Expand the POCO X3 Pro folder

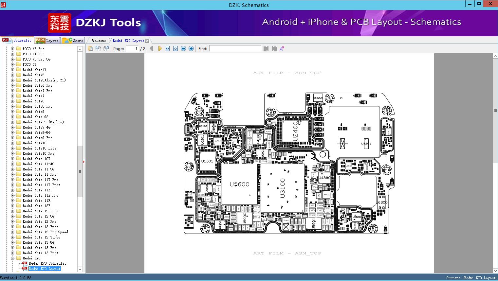[x=12, y=49]
